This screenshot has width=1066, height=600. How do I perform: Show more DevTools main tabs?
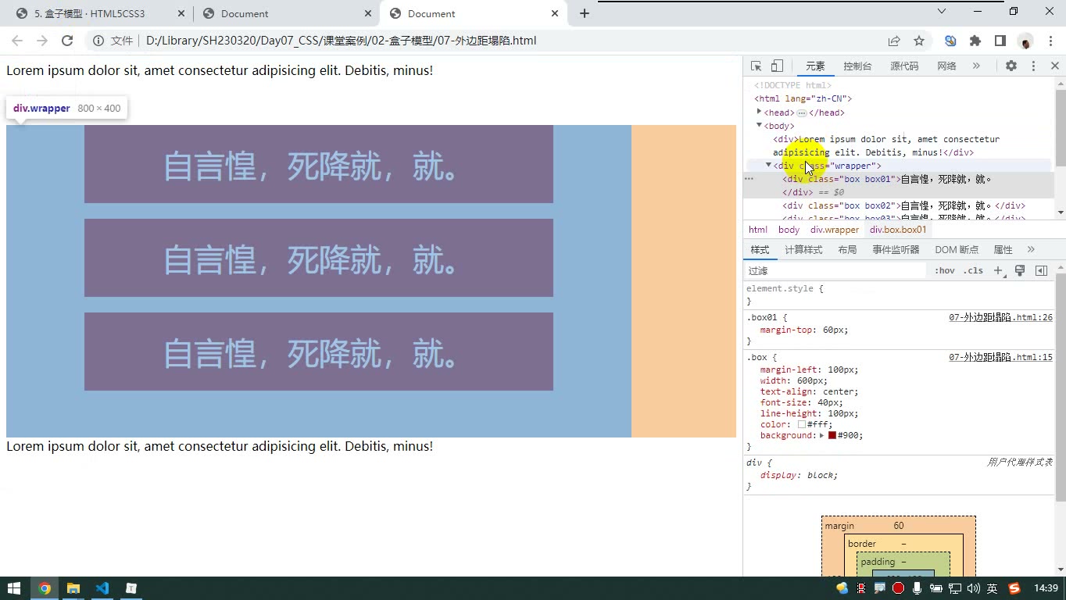976,66
